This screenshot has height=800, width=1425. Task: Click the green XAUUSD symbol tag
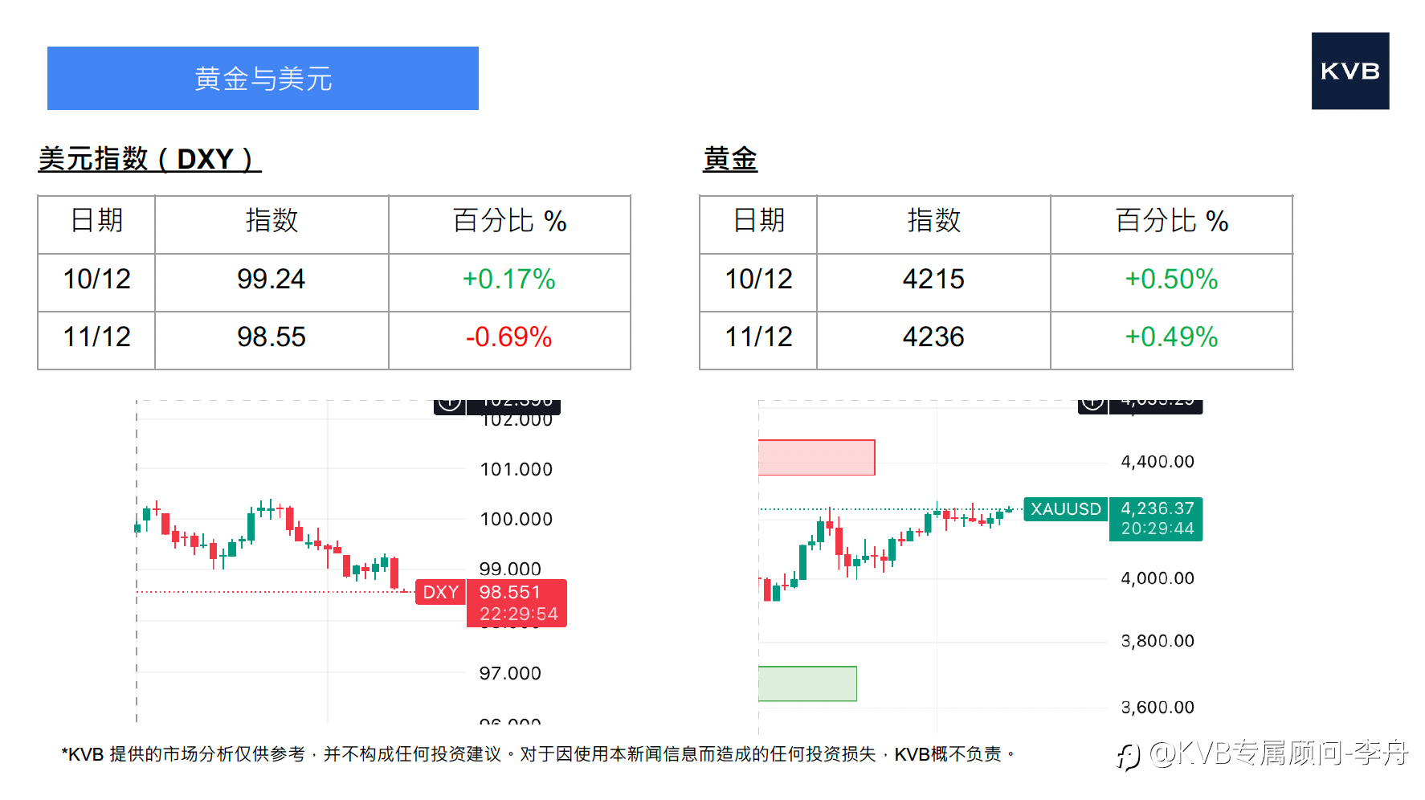[x=1065, y=509]
